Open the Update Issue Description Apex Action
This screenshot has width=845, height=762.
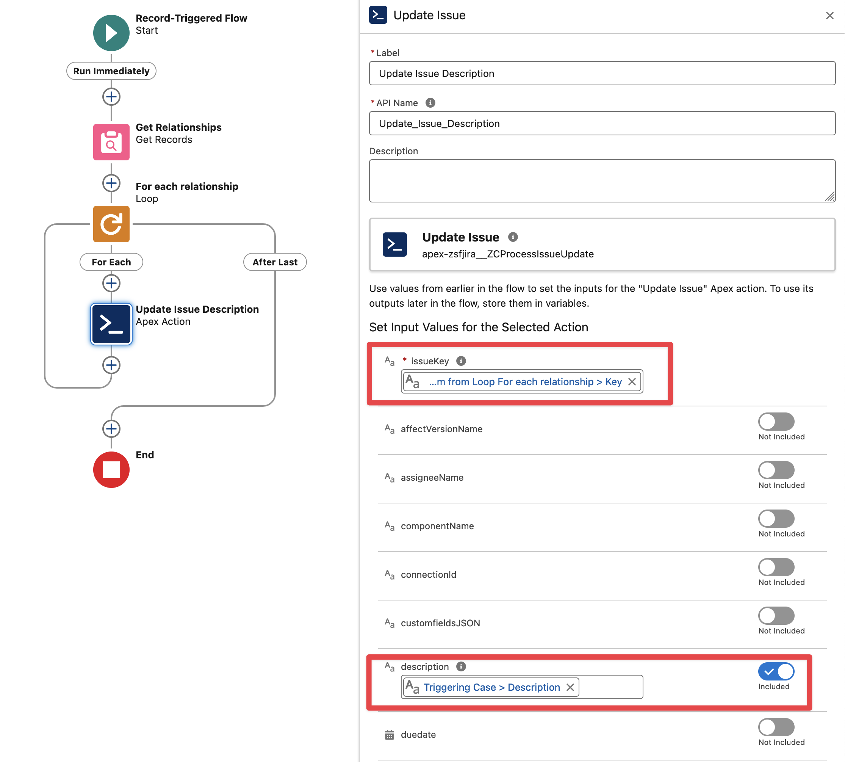pos(111,324)
